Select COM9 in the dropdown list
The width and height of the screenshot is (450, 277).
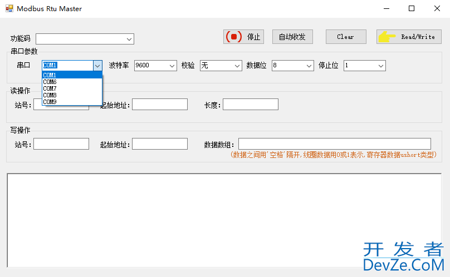[72, 102]
